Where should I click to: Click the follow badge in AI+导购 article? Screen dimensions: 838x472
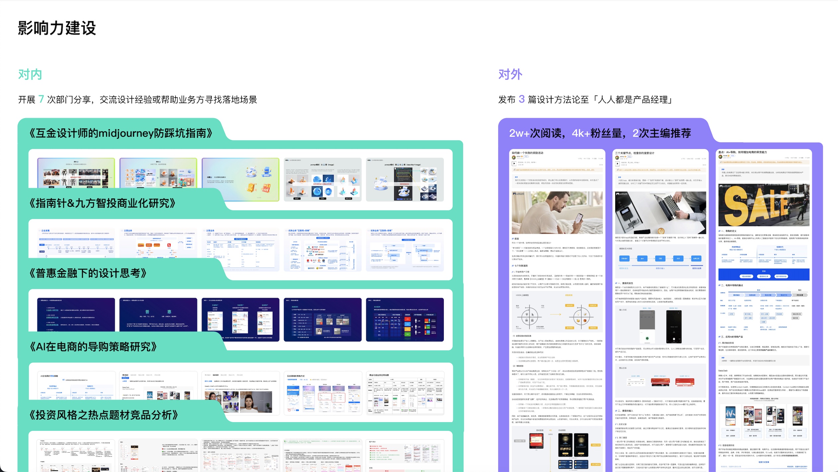[733, 156]
